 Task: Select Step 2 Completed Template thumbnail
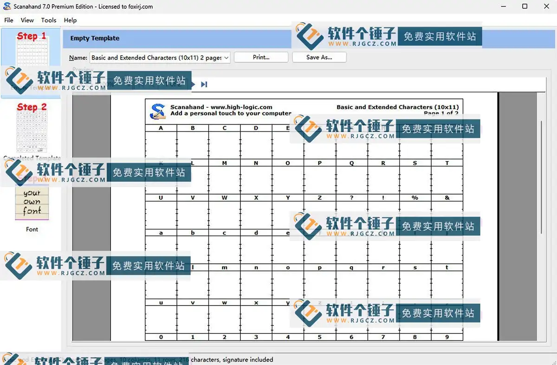[x=32, y=131]
